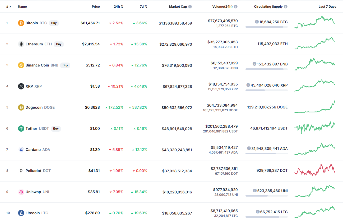The image size is (343, 219).
Task: Click Uniswap circulating supply progress bar
Action: [267, 196]
